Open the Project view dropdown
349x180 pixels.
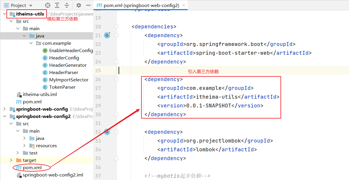click(x=31, y=5)
